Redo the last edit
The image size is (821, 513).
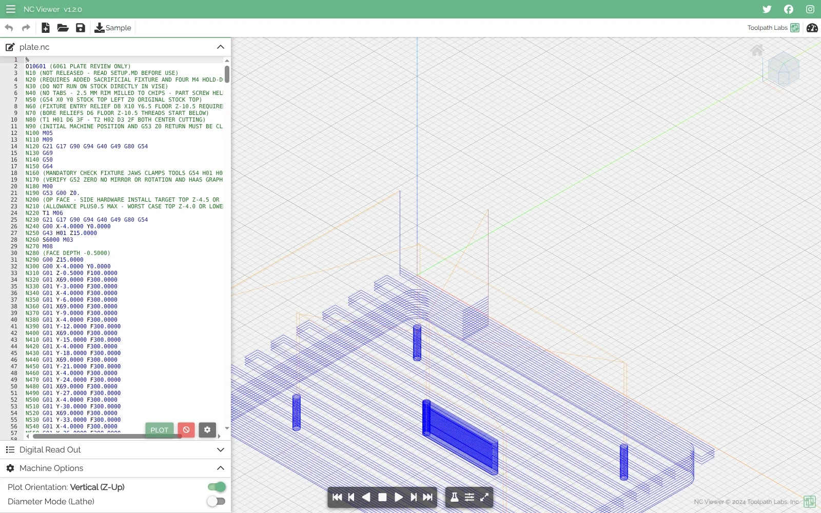[26, 28]
